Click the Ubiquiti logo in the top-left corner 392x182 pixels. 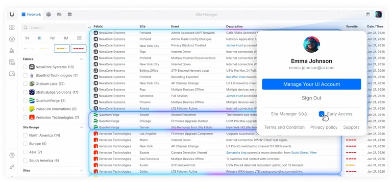(12, 15)
